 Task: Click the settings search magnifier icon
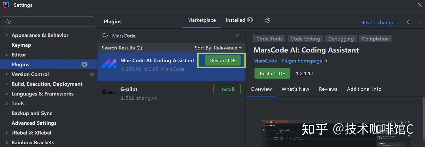8,22
